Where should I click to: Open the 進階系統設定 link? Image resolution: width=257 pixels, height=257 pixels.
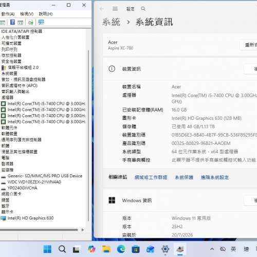(215, 177)
